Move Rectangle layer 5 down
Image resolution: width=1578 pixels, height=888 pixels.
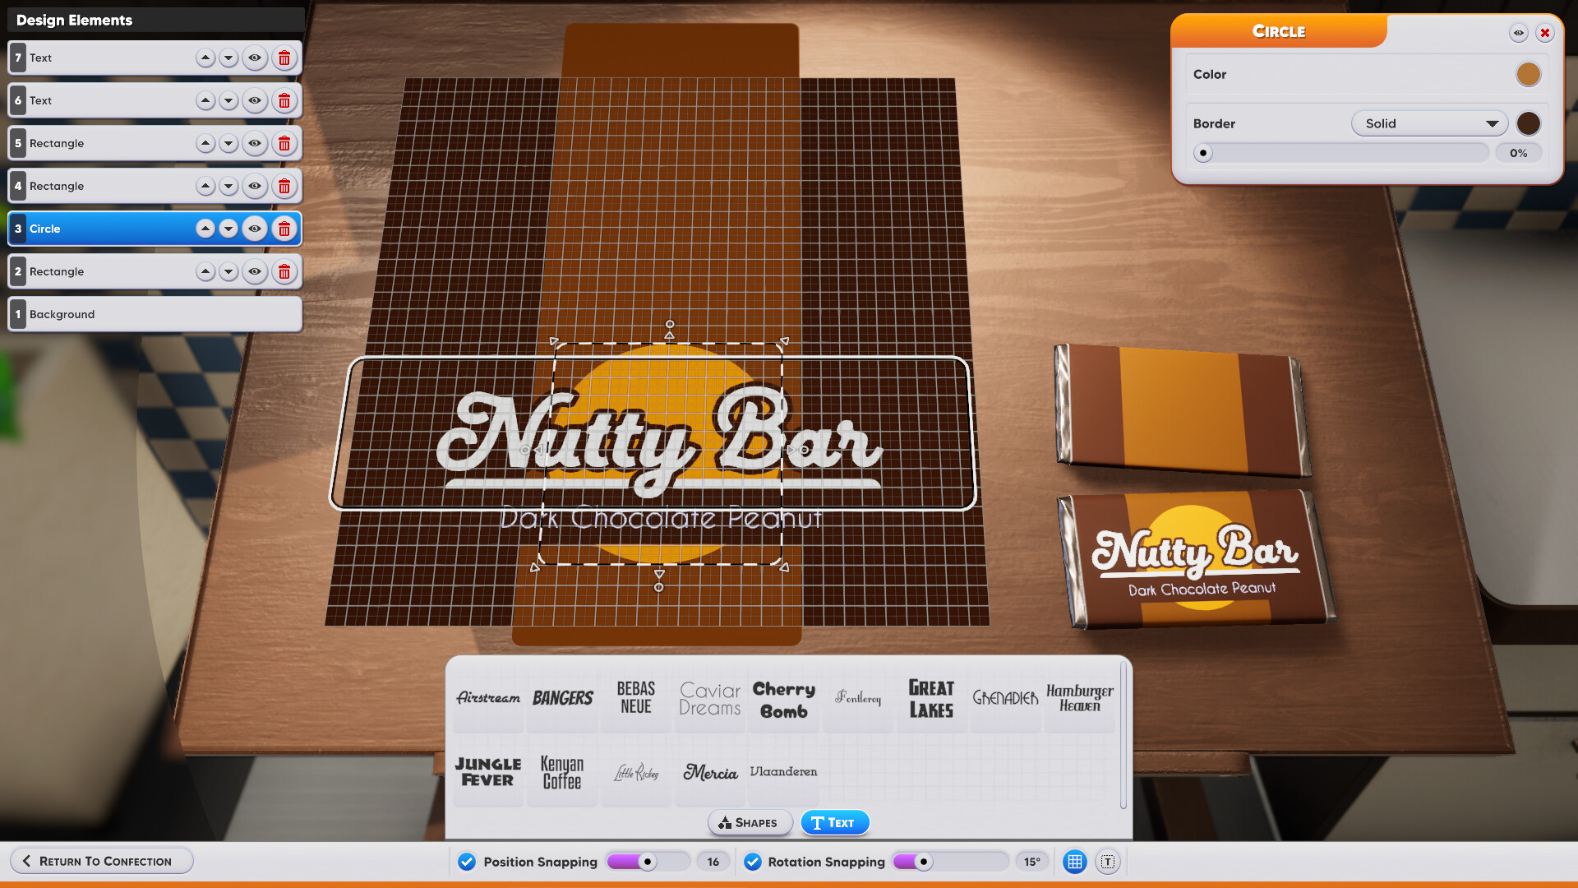[x=228, y=143]
